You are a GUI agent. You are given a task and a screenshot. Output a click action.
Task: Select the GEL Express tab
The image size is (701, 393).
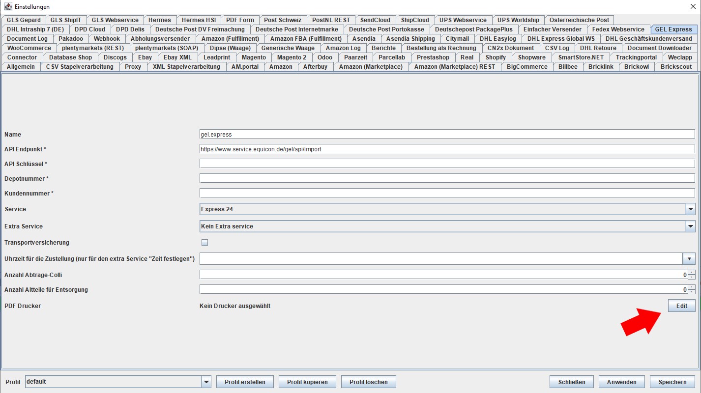coord(673,29)
